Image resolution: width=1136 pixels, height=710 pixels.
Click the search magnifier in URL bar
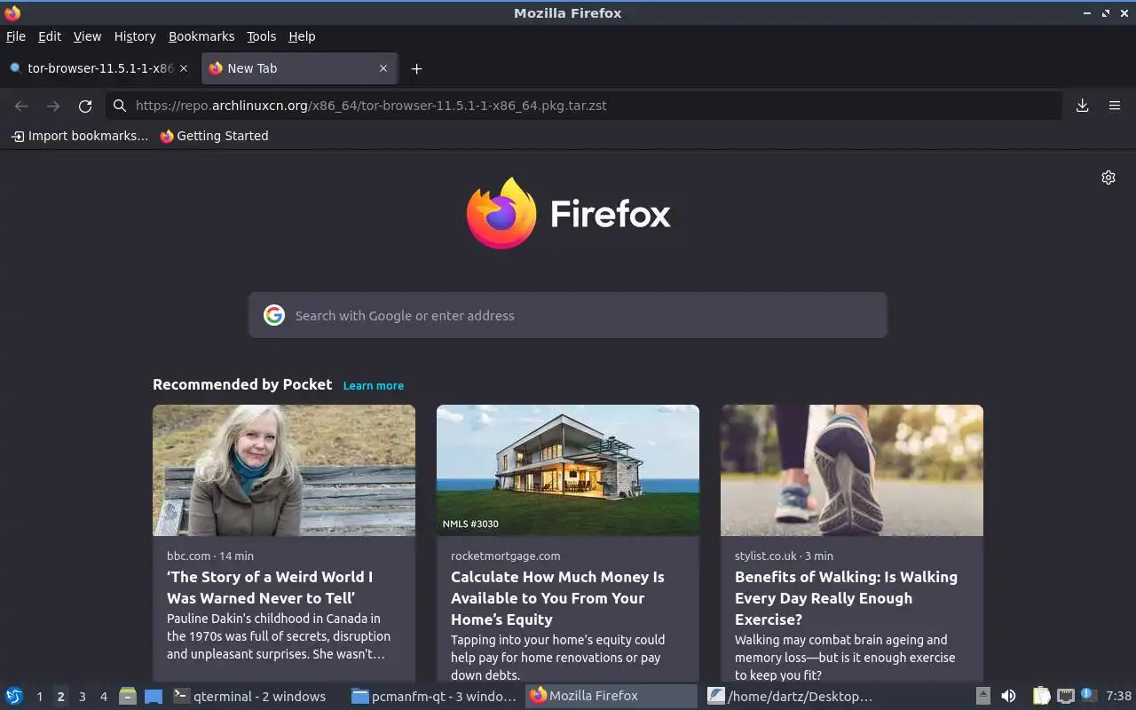click(120, 106)
